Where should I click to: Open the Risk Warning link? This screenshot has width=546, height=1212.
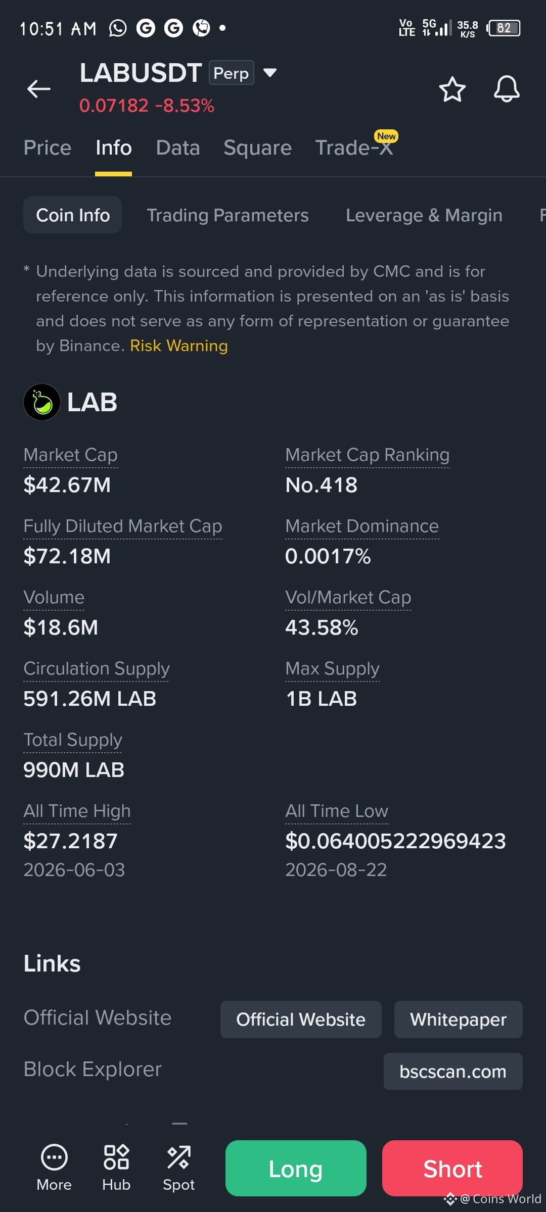coord(179,346)
